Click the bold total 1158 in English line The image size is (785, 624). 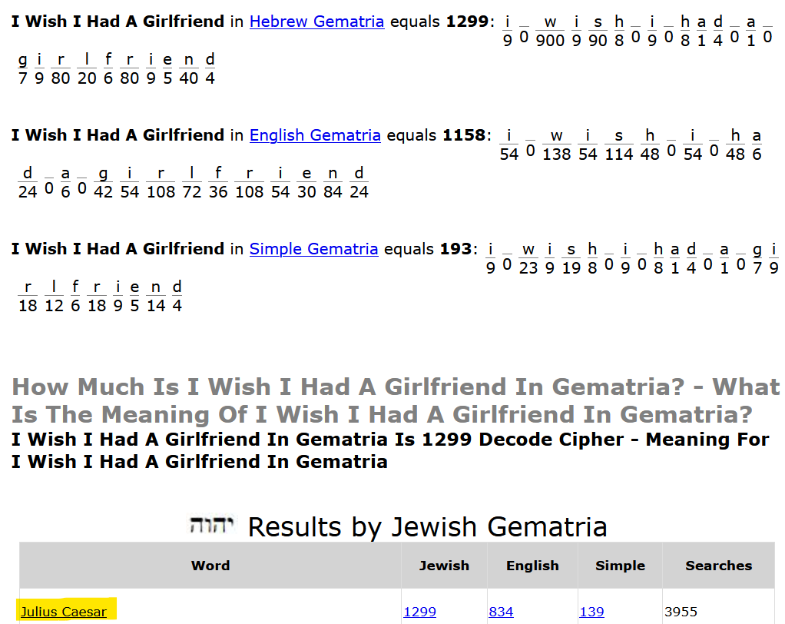[x=464, y=135]
